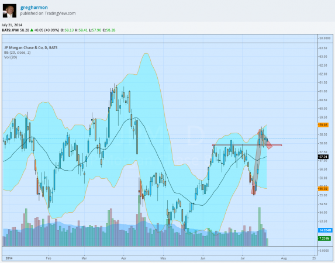Open the gregharmon profile link
This screenshot has width=335, height=263.
pyautogui.click(x=34, y=8)
